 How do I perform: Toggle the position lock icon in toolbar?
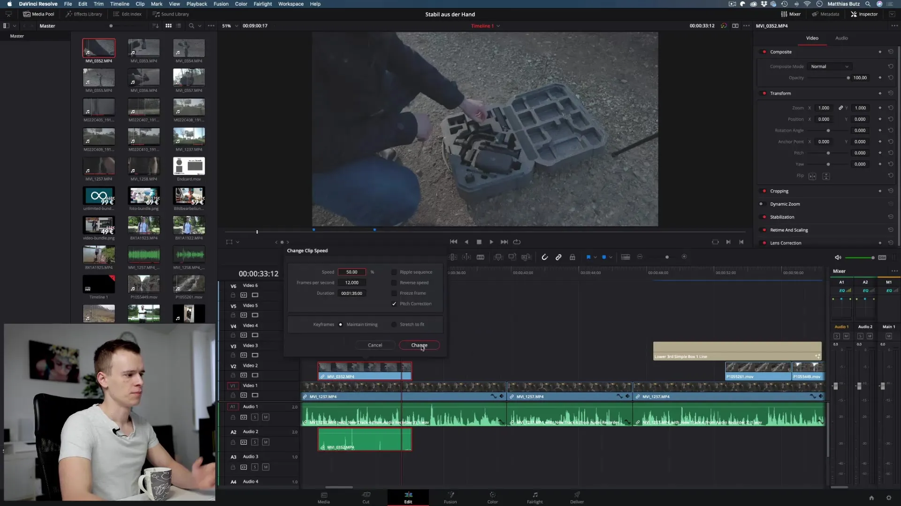[573, 257]
